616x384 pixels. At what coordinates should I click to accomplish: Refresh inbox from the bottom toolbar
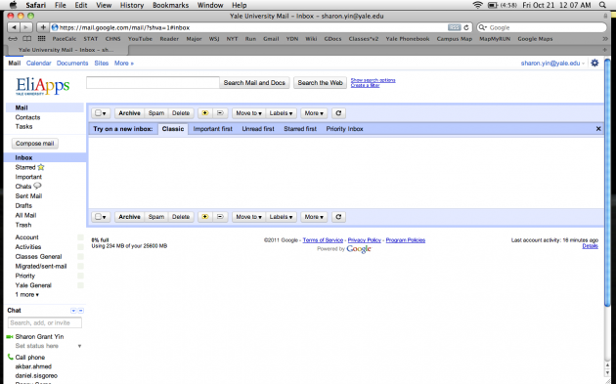tap(338, 217)
